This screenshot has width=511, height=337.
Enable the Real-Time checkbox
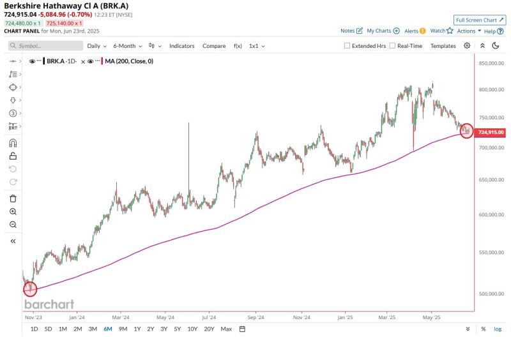click(x=393, y=46)
